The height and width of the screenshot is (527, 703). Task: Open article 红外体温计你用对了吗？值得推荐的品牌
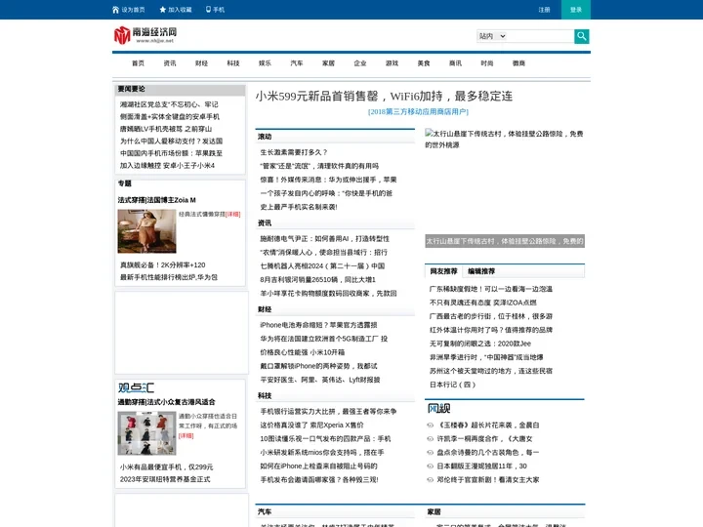tap(491, 330)
